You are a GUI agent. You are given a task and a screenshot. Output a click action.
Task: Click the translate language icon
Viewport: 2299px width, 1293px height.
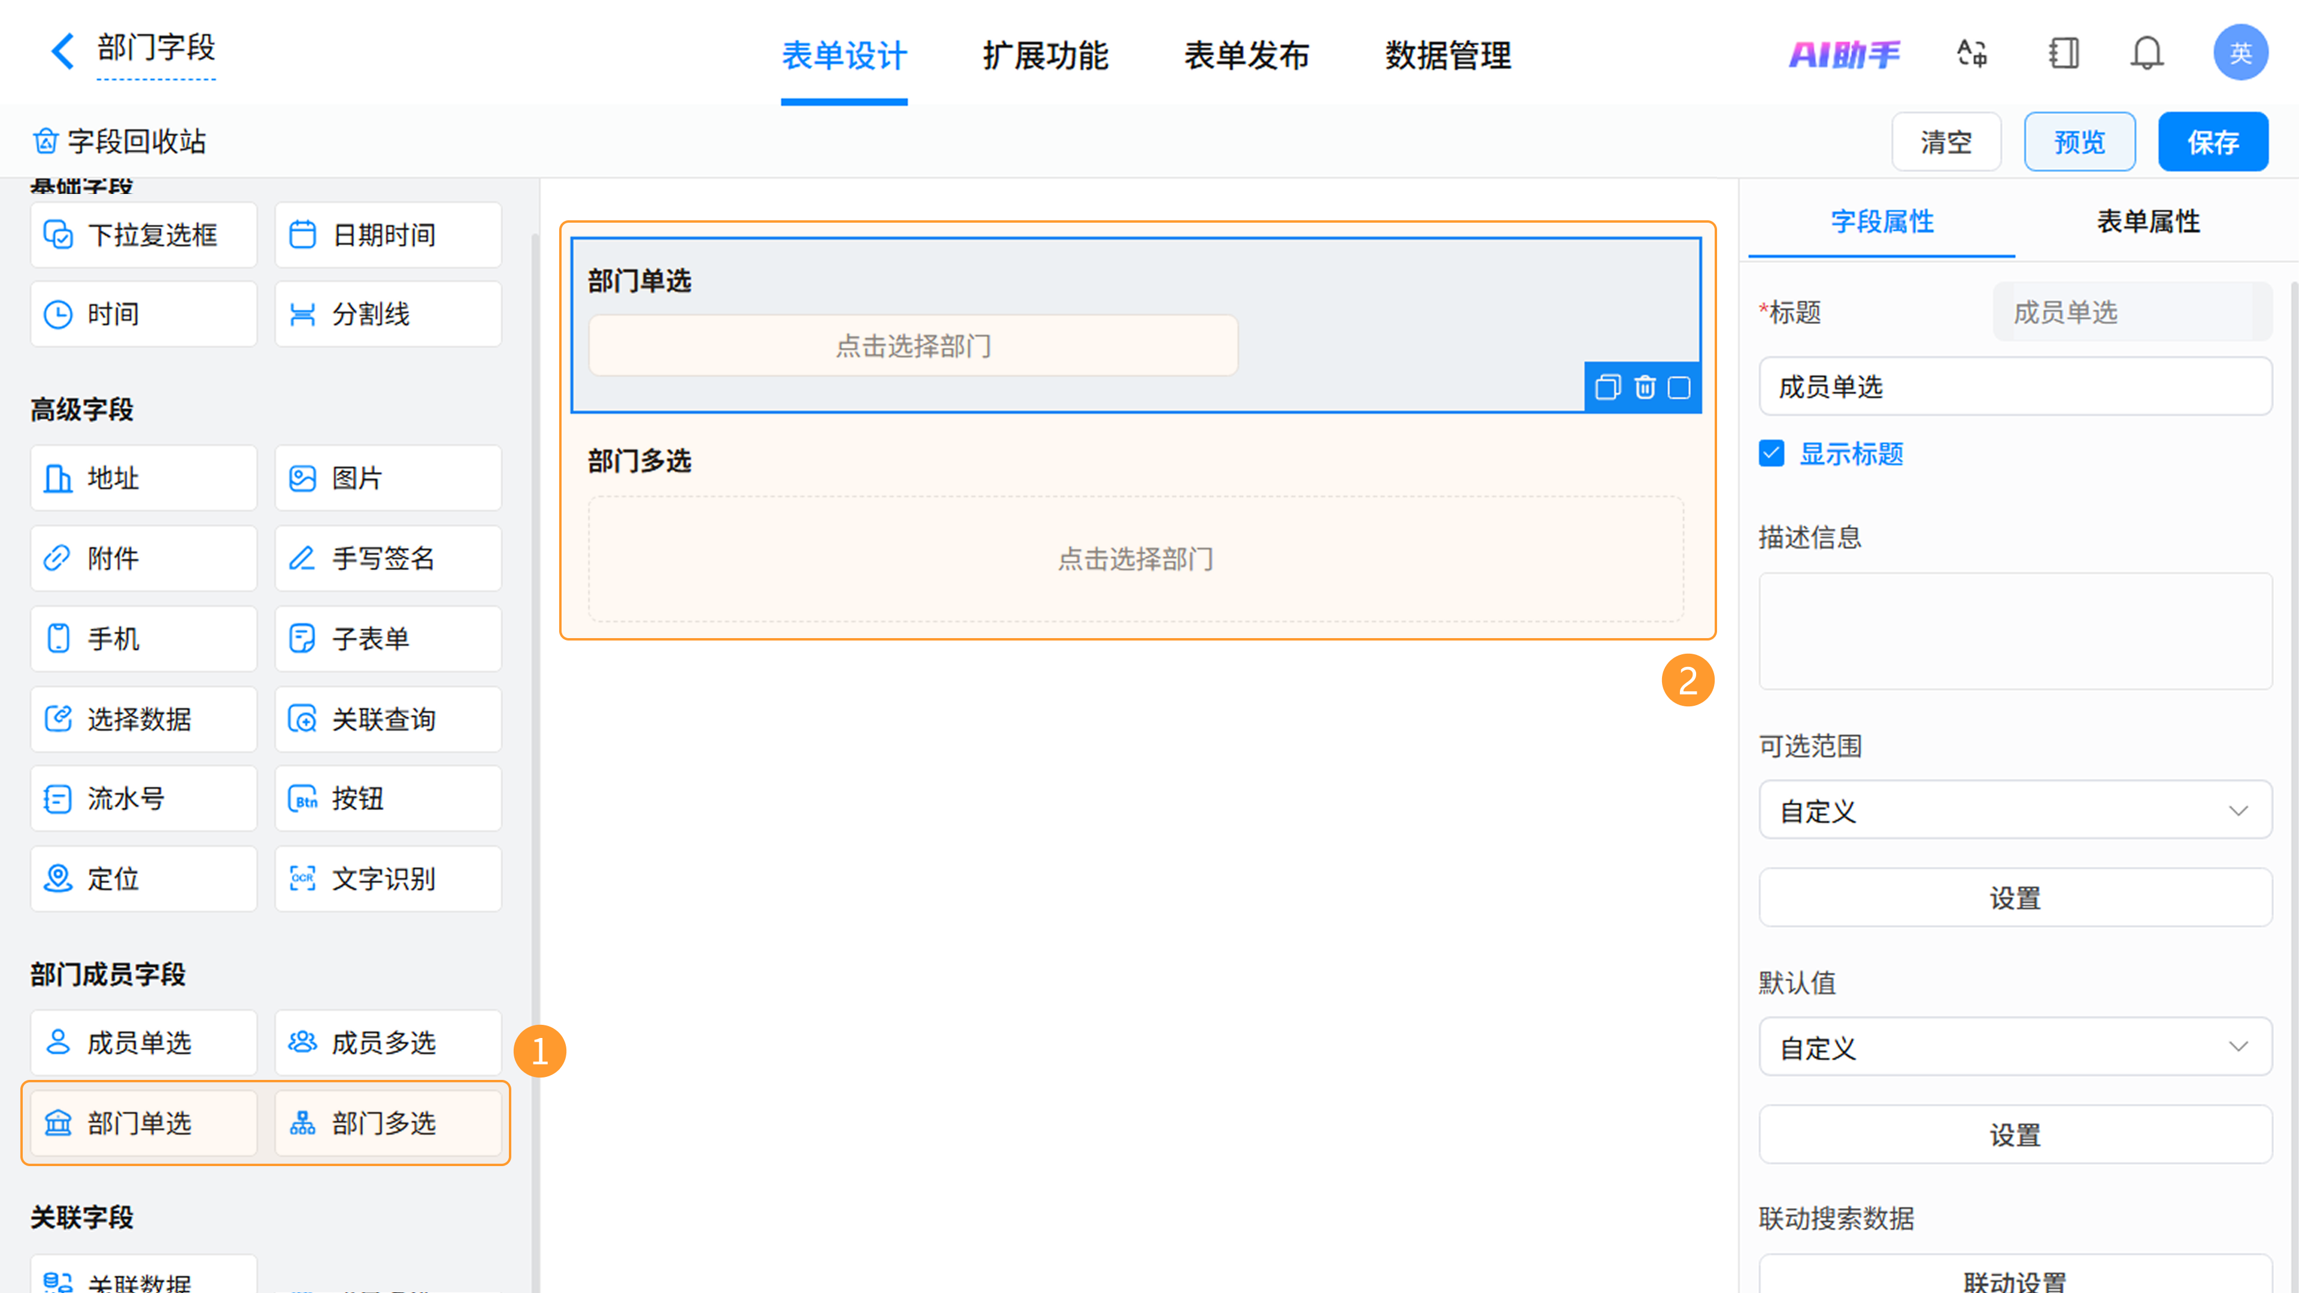click(1972, 53)
